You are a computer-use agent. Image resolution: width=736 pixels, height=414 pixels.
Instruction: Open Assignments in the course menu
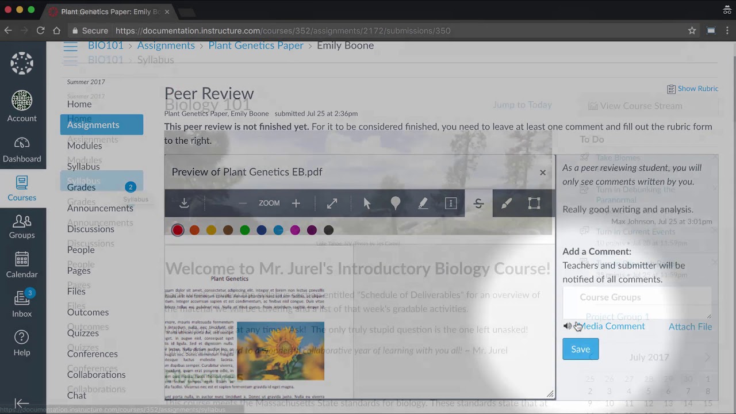102,125
